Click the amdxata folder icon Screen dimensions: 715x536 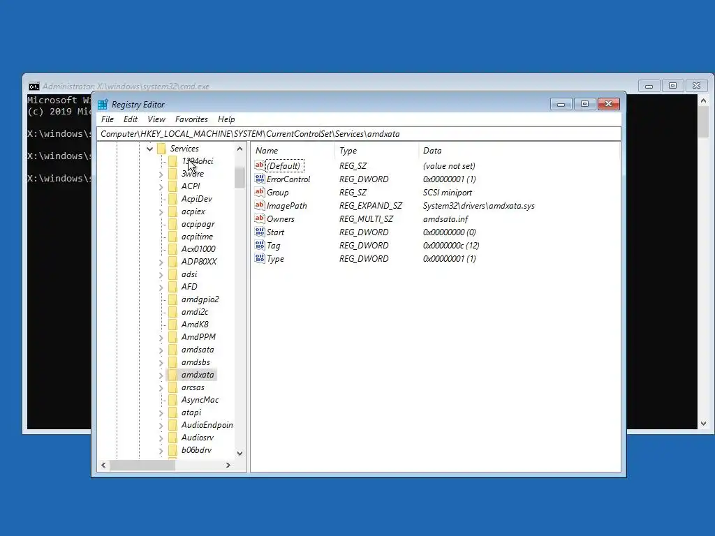click(173, 375)
